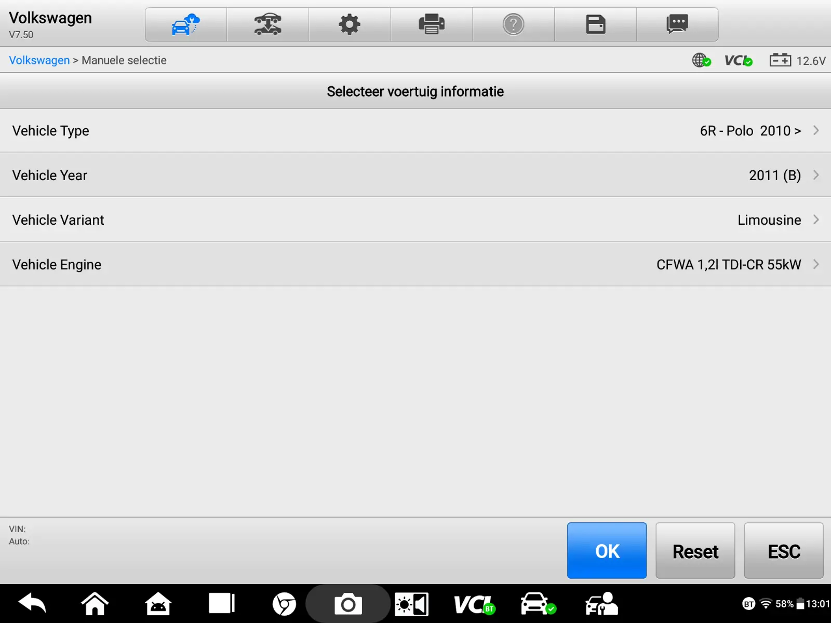Image resolution: width=831 pixels, height=623 pixels.
Task: Expand Vehicle Variant selection chevron
Action: point(816,220)
